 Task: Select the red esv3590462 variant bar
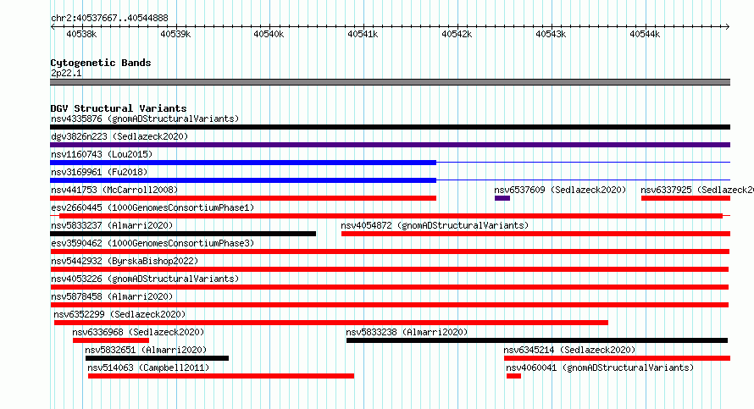[x=390, y=251]
